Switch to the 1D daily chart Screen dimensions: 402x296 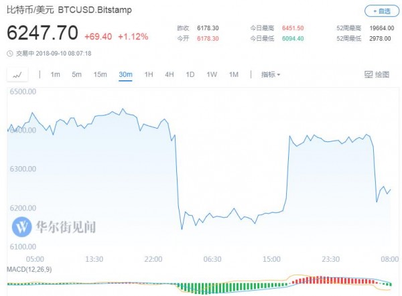coord(190,74)
